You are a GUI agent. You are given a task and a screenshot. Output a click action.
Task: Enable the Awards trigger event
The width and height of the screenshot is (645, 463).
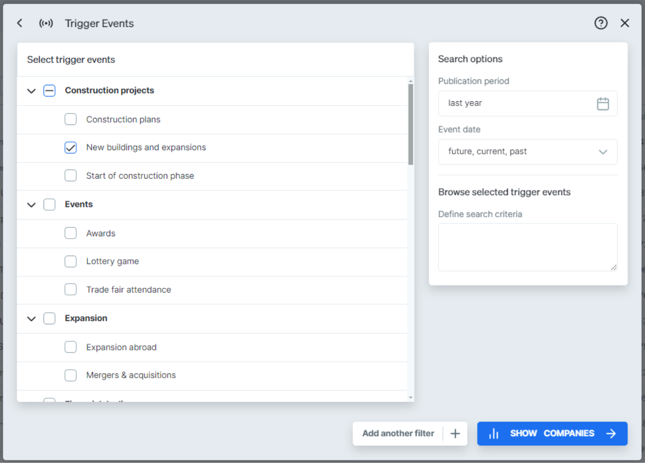[x=70, y=233]
